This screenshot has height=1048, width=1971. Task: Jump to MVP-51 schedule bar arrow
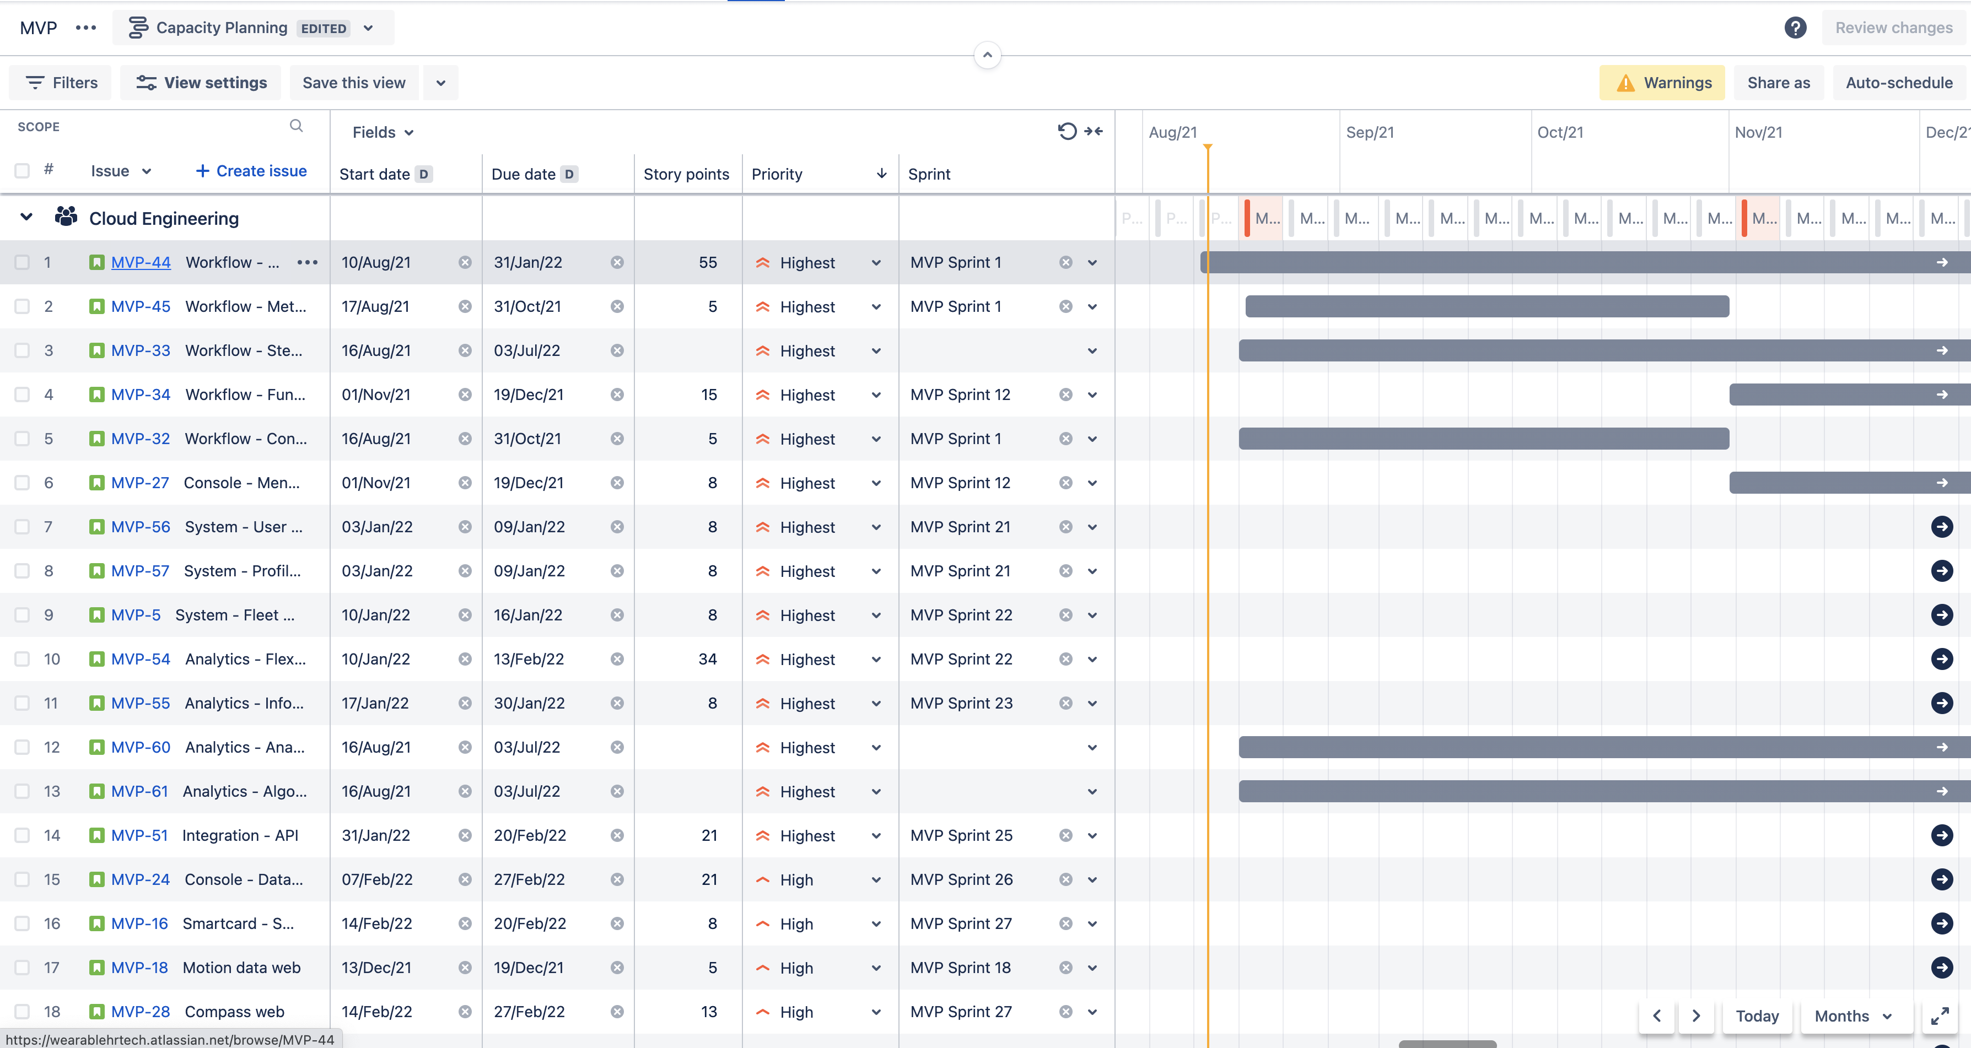[x=1941, y=835]
